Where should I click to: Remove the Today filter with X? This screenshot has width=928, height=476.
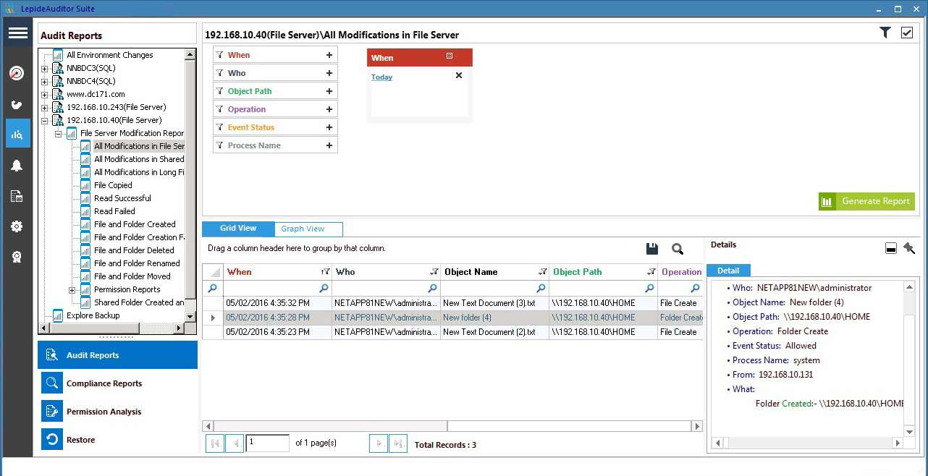(x=459, y=75)
